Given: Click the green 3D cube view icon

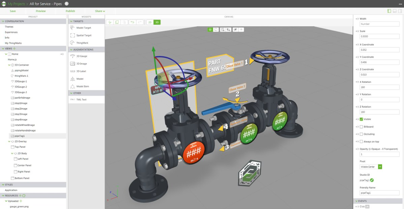Looking at the screenshot, I should [210, 29].
